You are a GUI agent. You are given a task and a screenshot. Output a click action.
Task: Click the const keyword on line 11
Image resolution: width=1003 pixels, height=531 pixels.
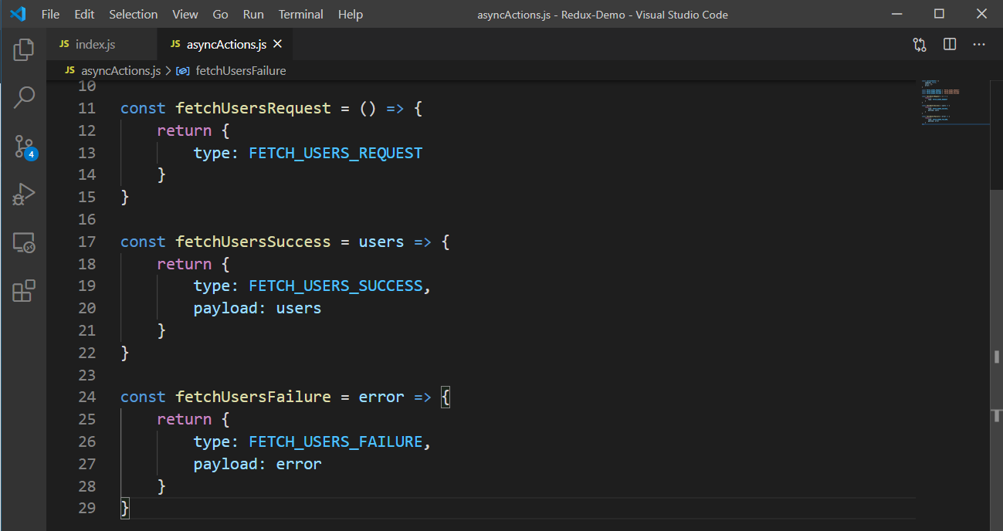click(x=143, y=108)
